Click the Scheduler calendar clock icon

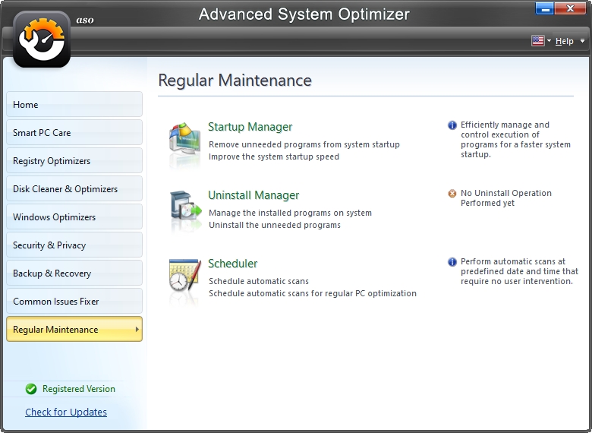coord(184,280)
